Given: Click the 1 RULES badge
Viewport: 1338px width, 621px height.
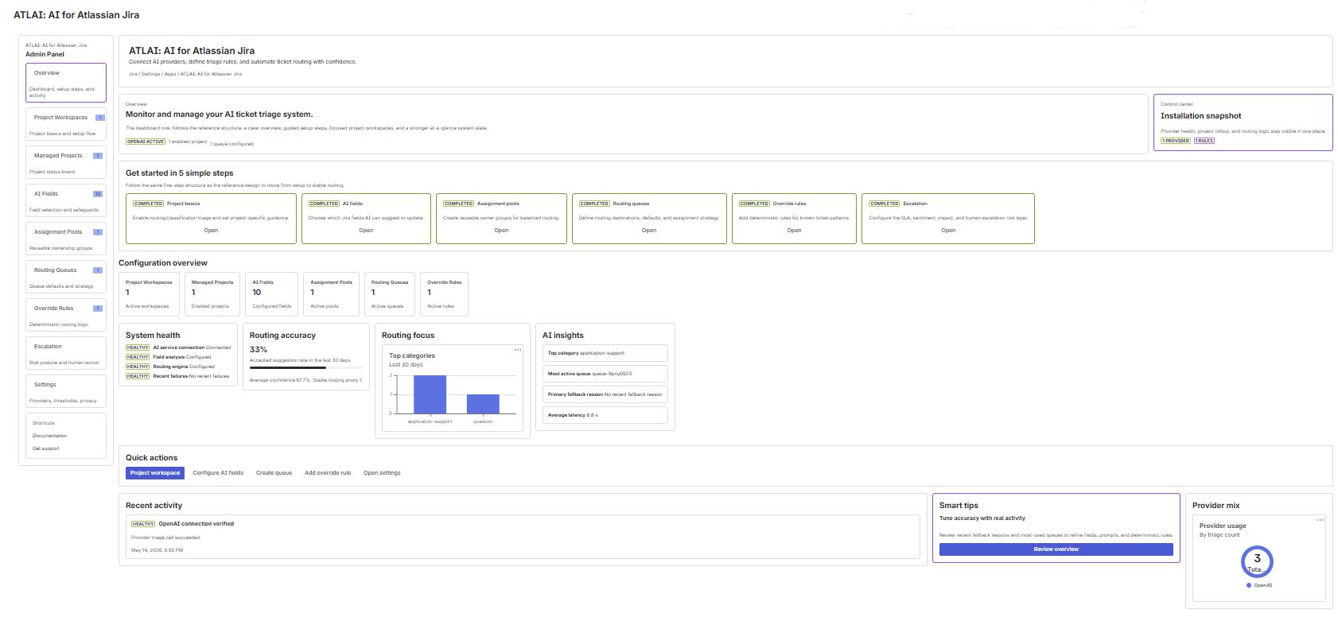Looking at the screenshot, I should coord(1204,141).
